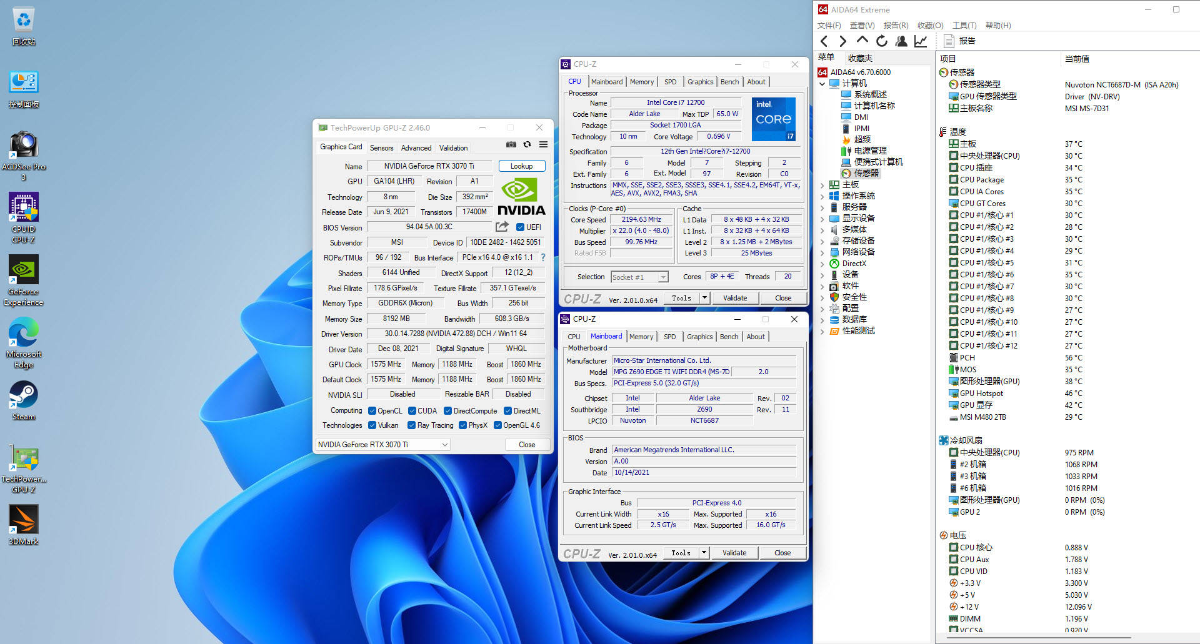Toggle the DirectML checkbox
This screenshot has width=1200, height=644.
507,410
